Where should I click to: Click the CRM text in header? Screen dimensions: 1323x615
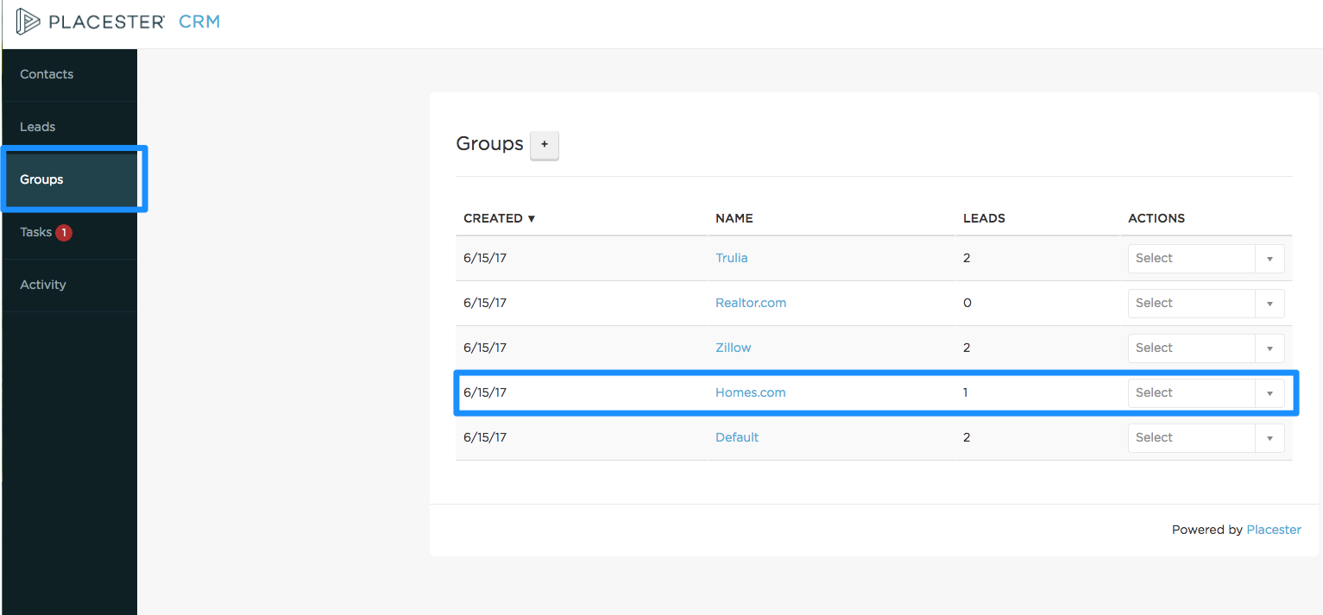pyautogui.click(x=199, y=22)
